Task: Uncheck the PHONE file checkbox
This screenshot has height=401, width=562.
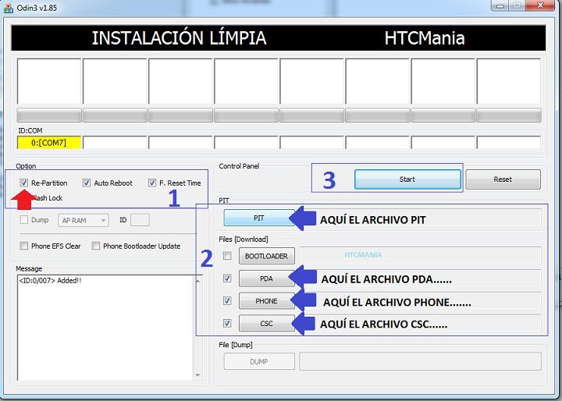Action: pyautogui.click(x=227, y=300)
